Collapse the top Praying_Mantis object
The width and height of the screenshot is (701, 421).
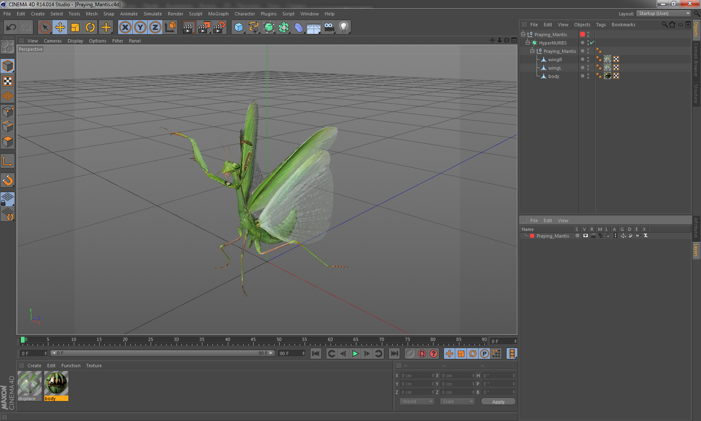pyautogui.click(x=523, y=34)
